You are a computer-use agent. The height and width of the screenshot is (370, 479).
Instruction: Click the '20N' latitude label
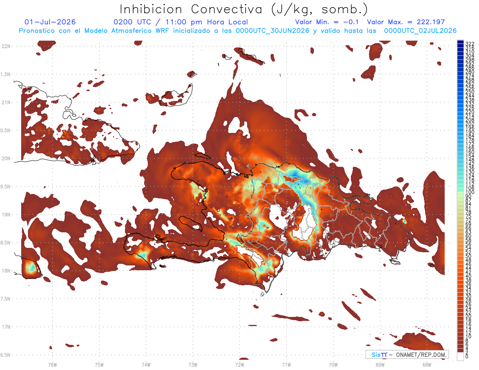pos(7,158)
